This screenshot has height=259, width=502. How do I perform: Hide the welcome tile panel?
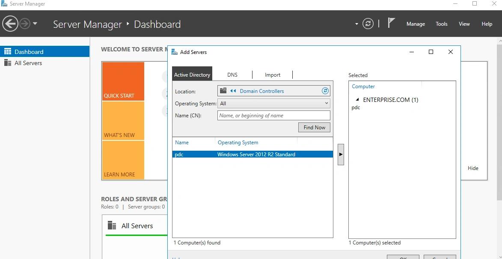[473, 168]
